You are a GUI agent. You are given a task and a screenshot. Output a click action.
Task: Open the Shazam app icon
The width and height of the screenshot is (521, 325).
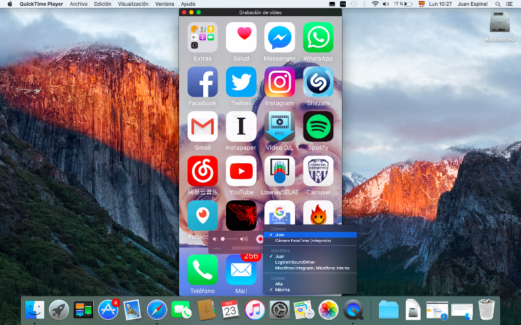(x=318, y=82)
